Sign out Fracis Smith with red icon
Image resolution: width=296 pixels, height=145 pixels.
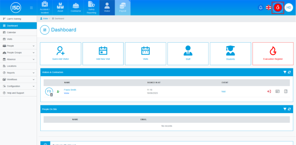[x=269, y=91]
